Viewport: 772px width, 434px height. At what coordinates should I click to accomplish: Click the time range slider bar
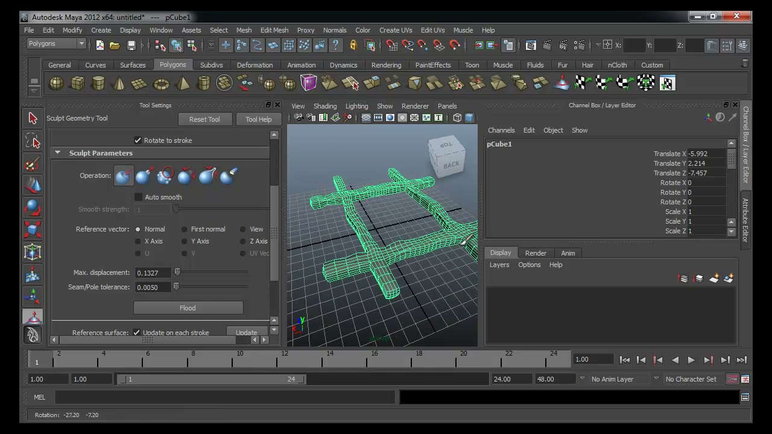click(x=212, y=379)
